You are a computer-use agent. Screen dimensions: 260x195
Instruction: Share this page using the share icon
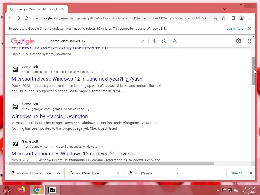pos(215,18)
